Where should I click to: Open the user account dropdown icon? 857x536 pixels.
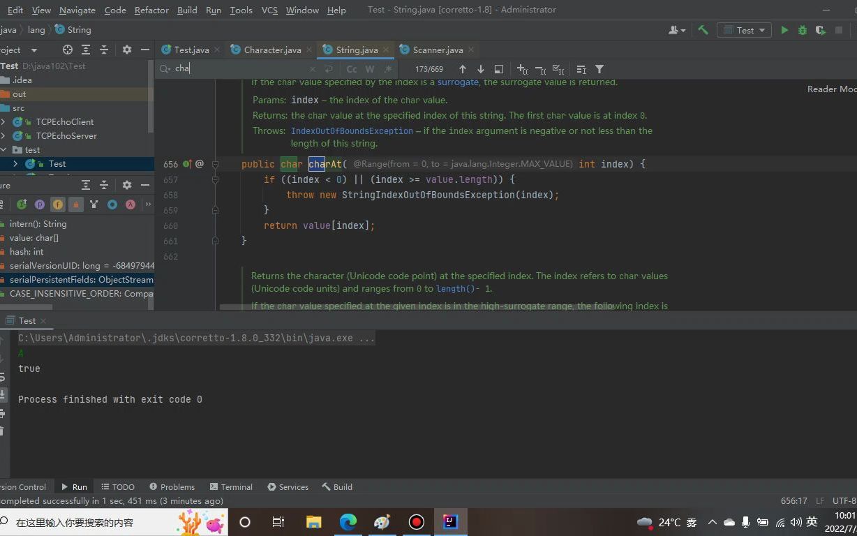pos(677,30)
